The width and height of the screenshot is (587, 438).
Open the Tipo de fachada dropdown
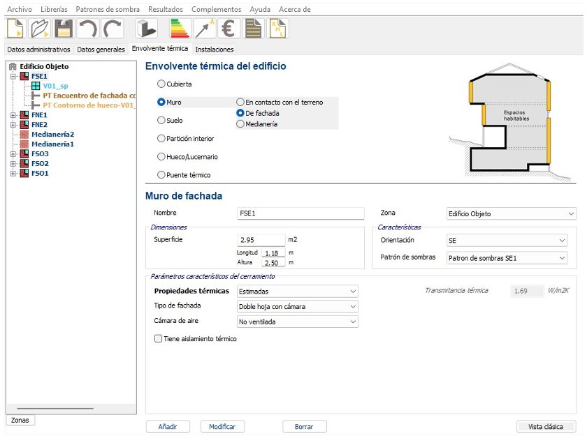[x=298, y=306]
